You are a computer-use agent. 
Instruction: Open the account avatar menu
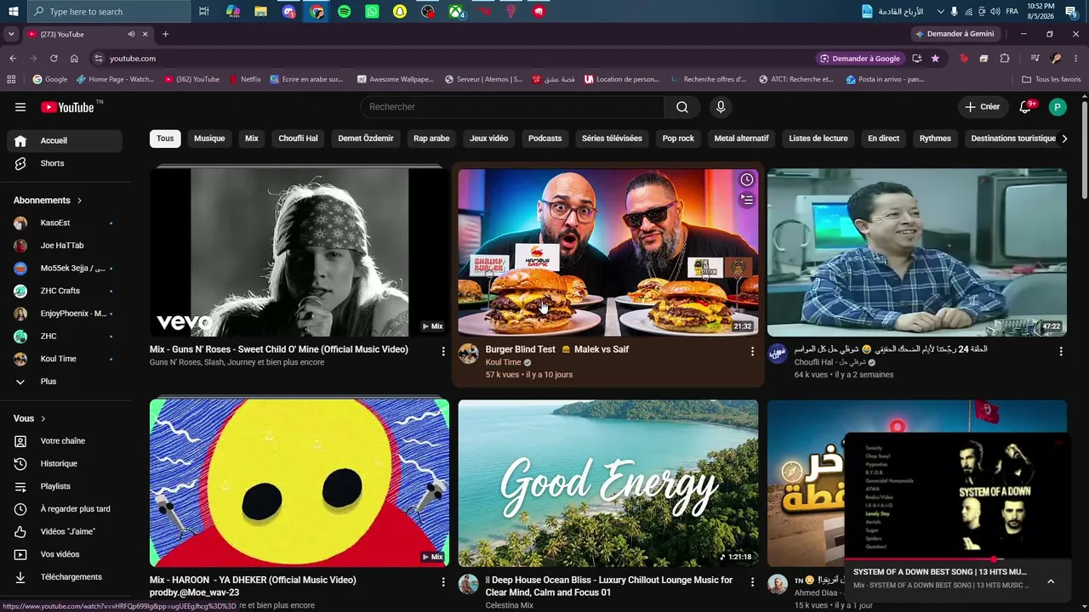coord(1058,107)
